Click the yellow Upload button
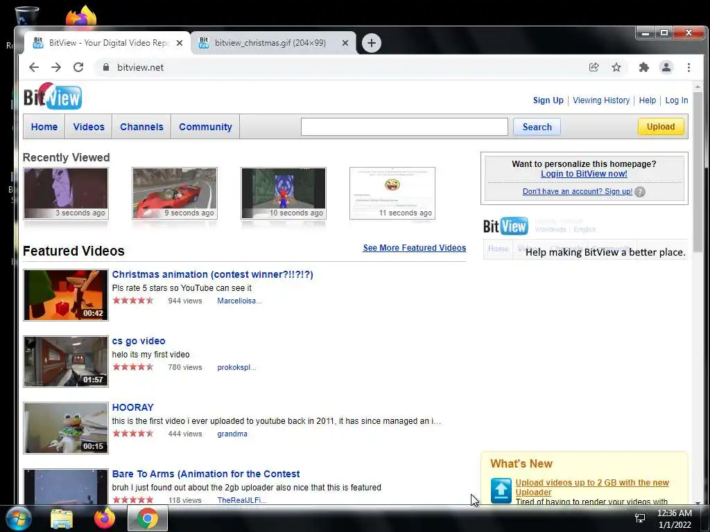710x532 pixels. pos(661,127)
